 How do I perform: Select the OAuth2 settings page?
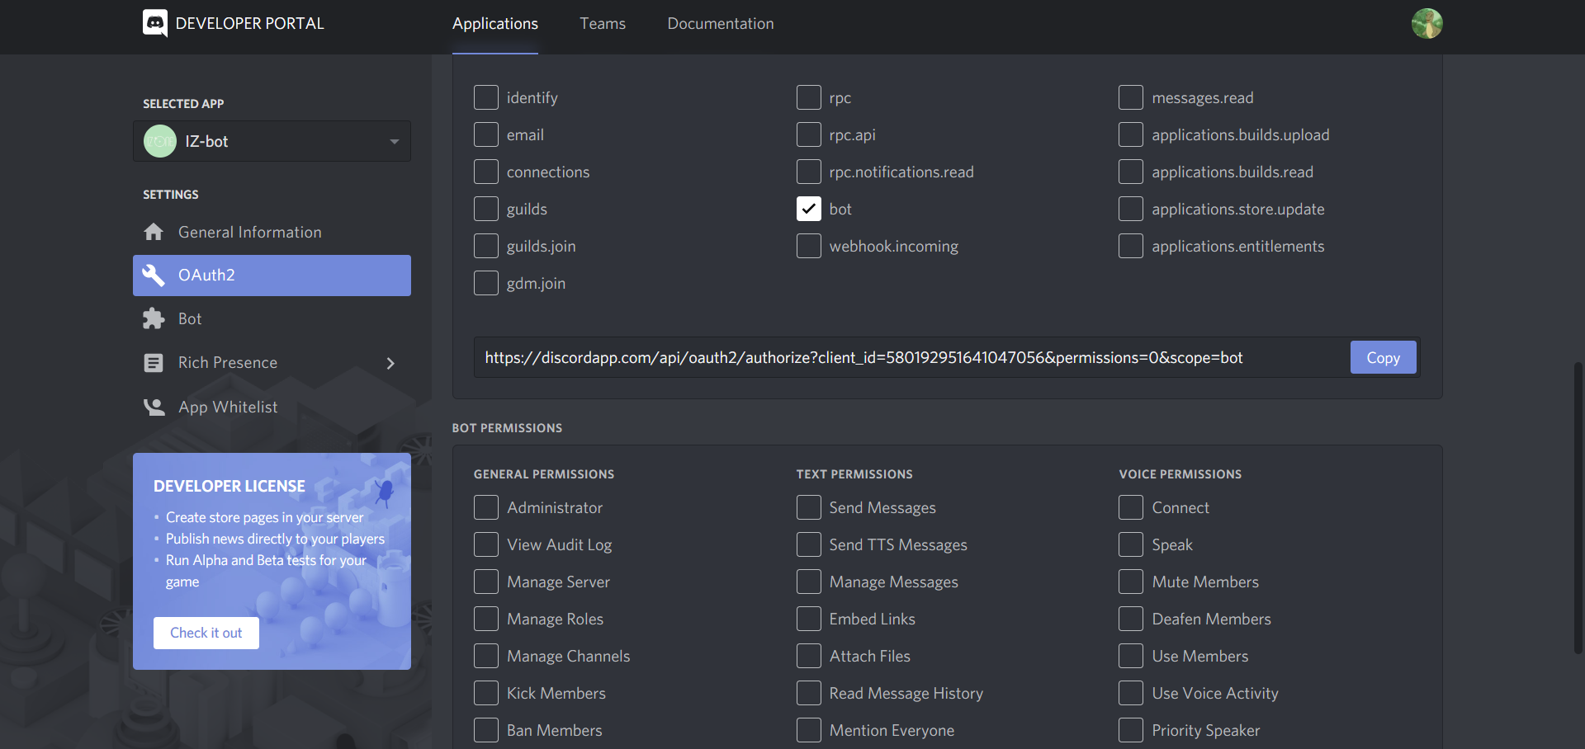[x=272, y=276]
